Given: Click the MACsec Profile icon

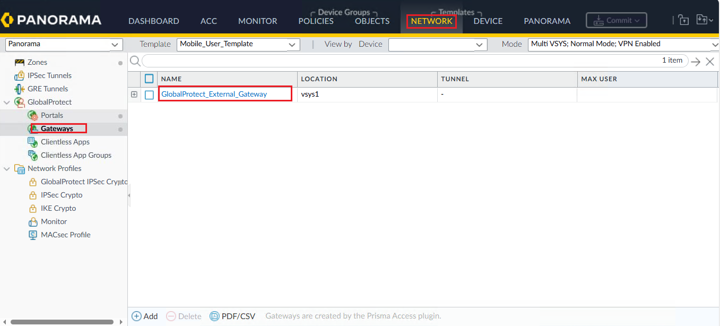Looking at the screenshot, I should click(x=32, y=235).
